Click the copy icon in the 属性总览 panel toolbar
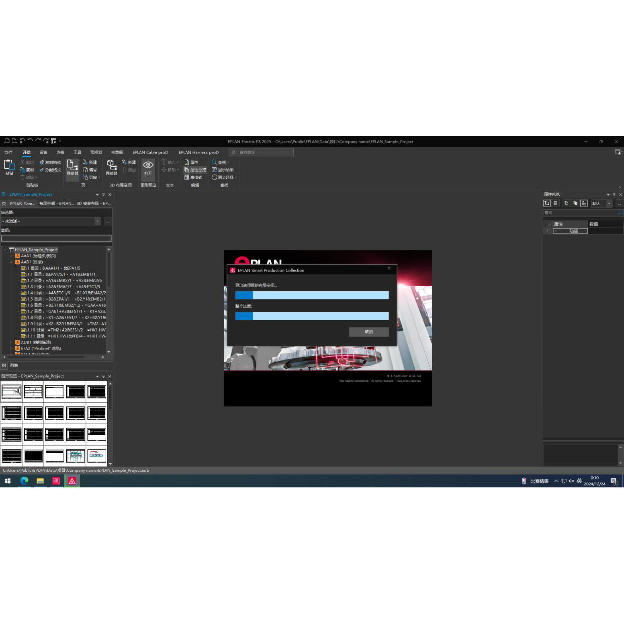Image resolution: width=624 pixels, height=624 pixels. pyautogui.click(x=567, y=203)
